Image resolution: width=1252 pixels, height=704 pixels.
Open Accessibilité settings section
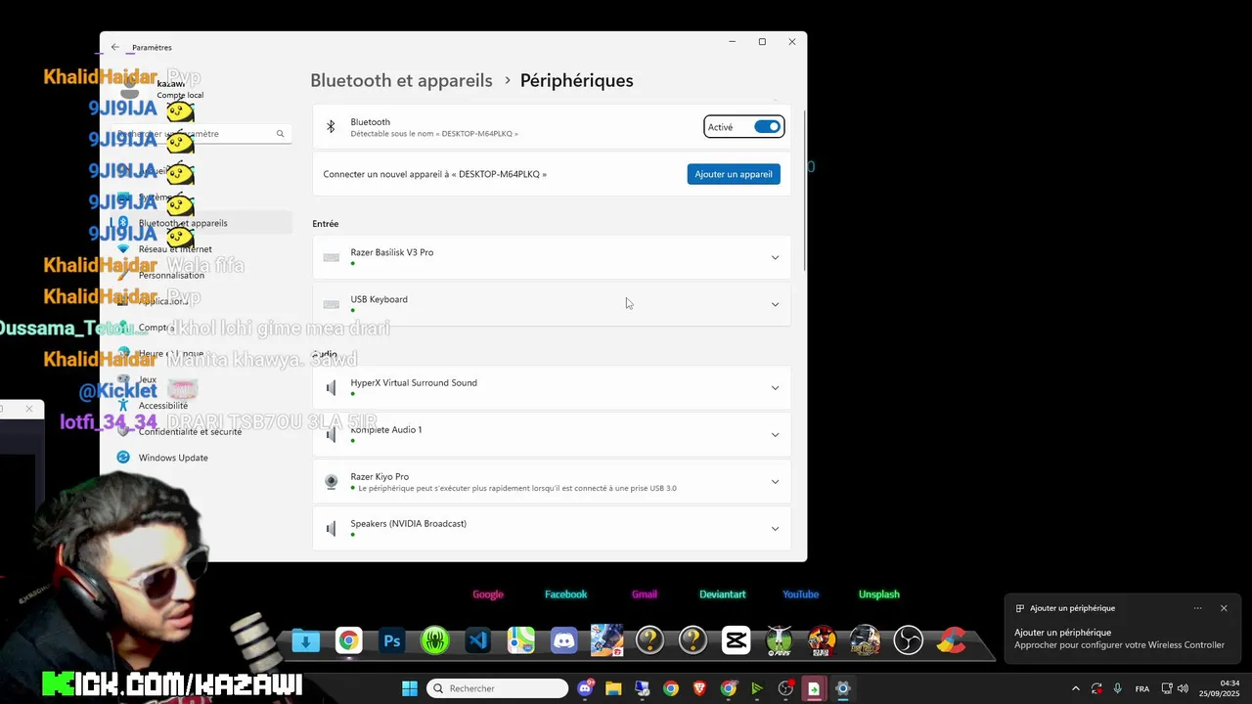(x=203, y=406)
